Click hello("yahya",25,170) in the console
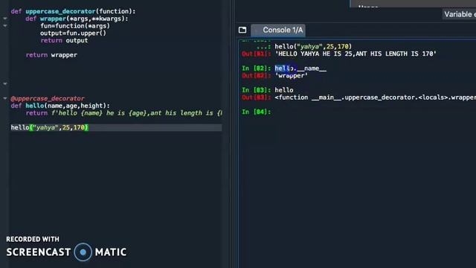This screenshot has width=476, height=268. (x=313, y=46)
